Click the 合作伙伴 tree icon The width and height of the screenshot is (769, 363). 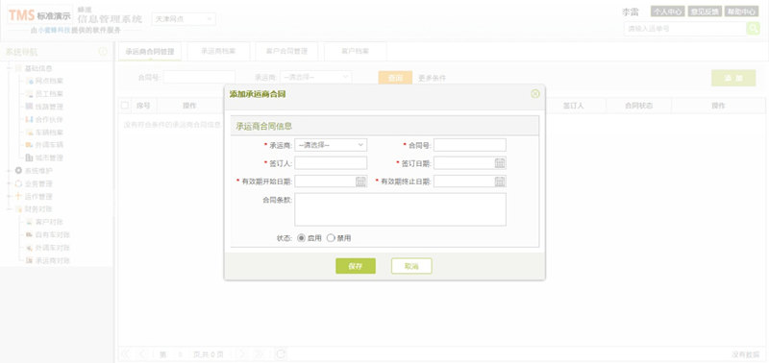30,119
